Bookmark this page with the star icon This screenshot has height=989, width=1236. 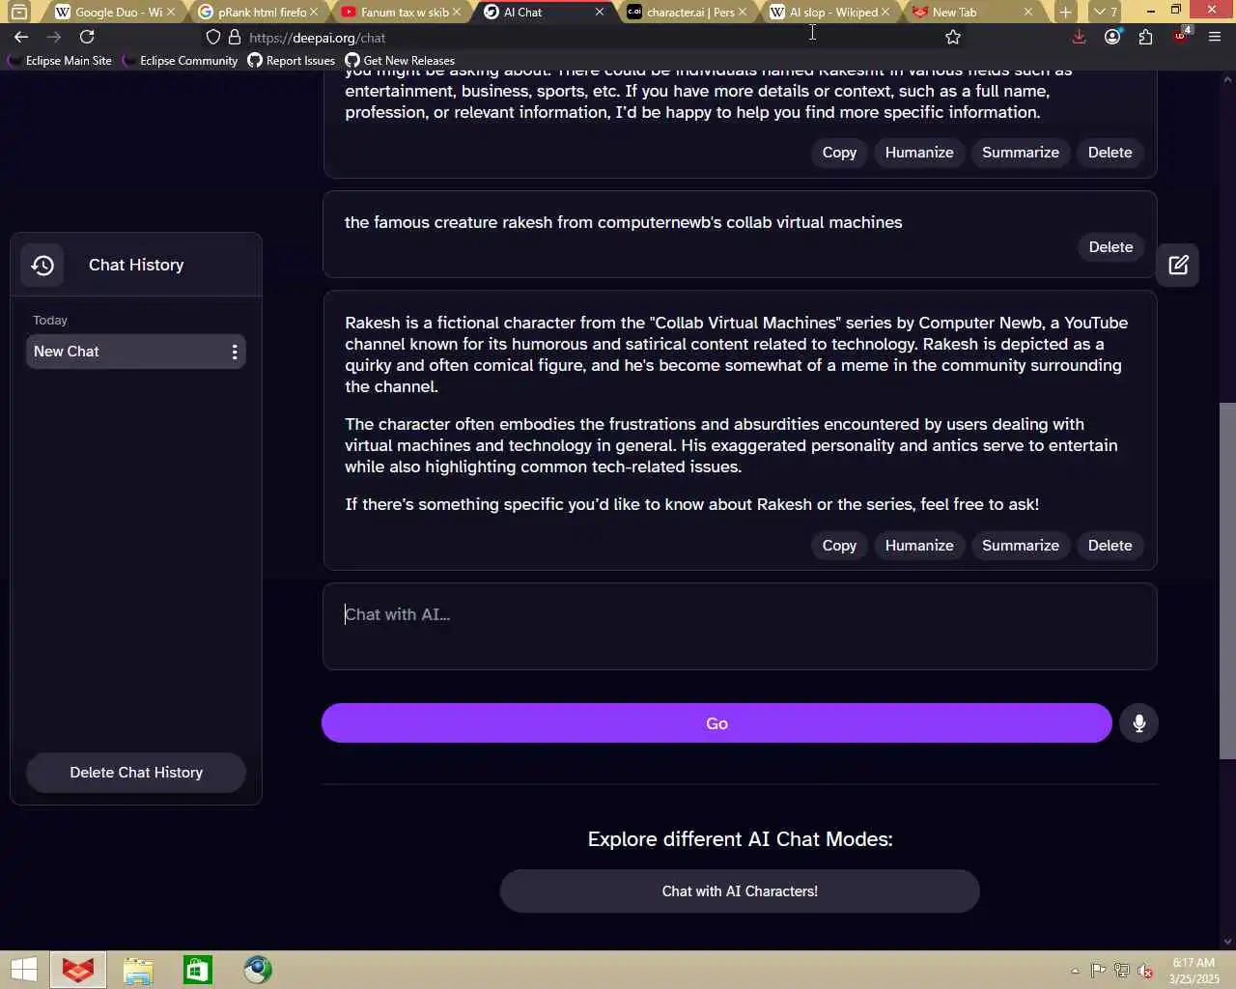[953, 37]
